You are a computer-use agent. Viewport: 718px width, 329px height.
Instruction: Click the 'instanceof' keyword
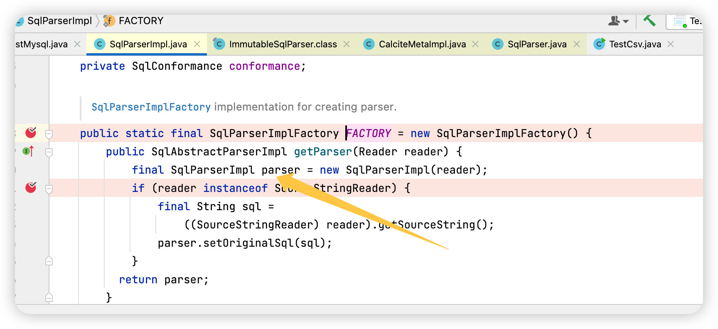point(235,188)
